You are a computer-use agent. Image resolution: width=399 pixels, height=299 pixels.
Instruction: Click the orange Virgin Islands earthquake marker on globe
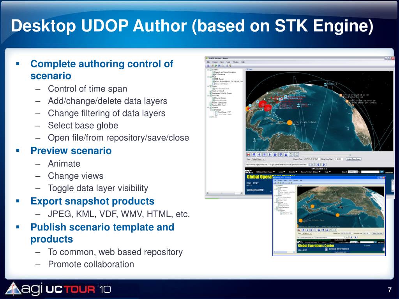[x=290, y=123]
